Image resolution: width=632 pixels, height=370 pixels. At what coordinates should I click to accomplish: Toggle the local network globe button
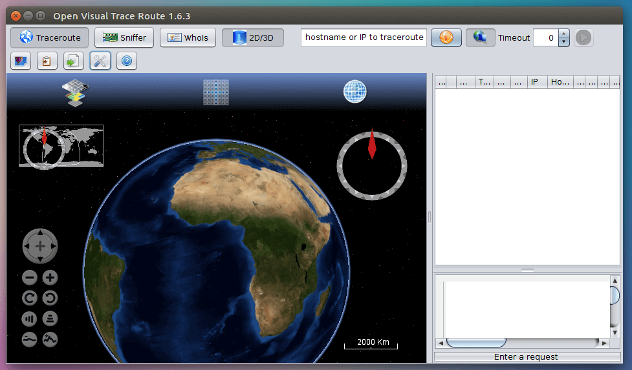click(x=480, y=37)
